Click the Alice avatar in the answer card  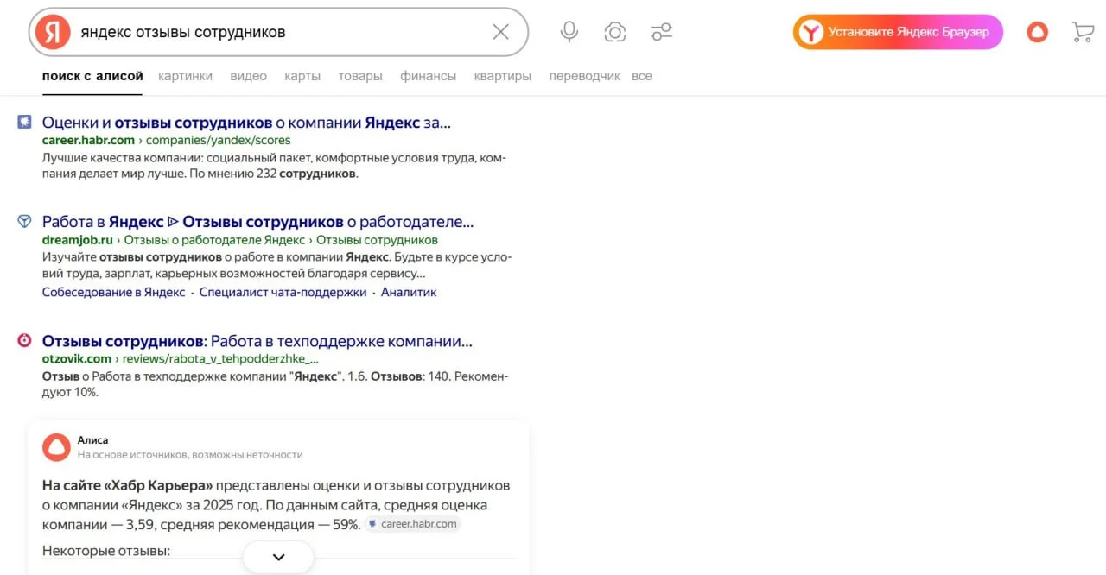55,447
